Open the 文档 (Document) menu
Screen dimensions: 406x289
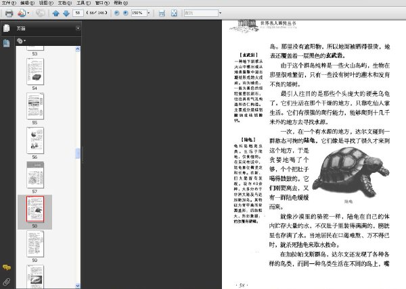tap(65, 3)
